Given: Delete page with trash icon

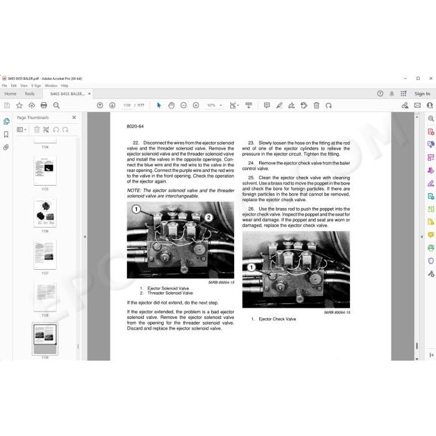Looking at the screenshot, I should click(316, 105).
